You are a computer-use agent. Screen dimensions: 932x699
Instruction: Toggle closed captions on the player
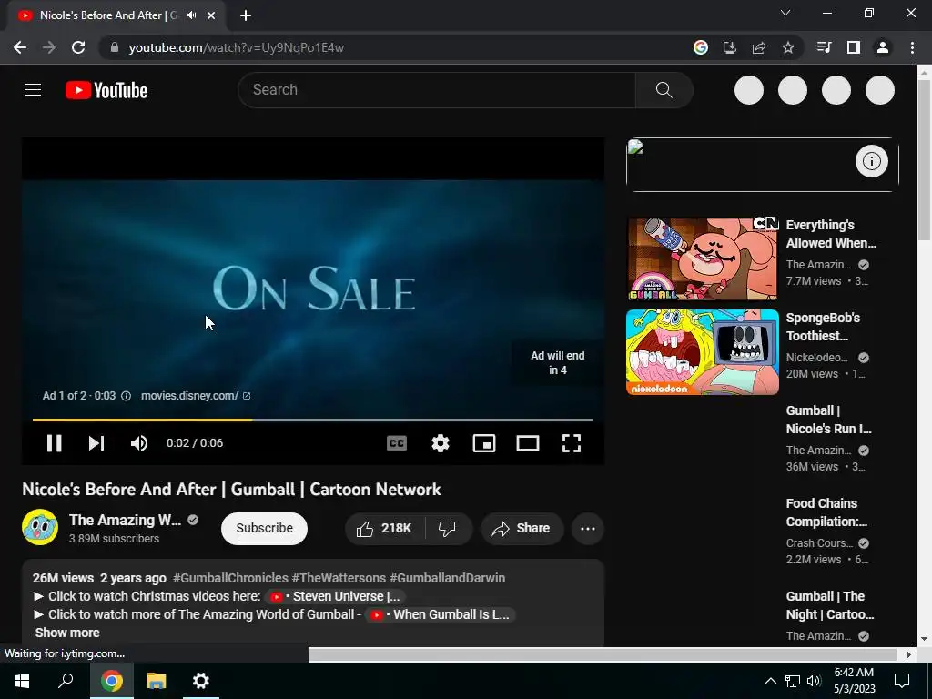397,443
